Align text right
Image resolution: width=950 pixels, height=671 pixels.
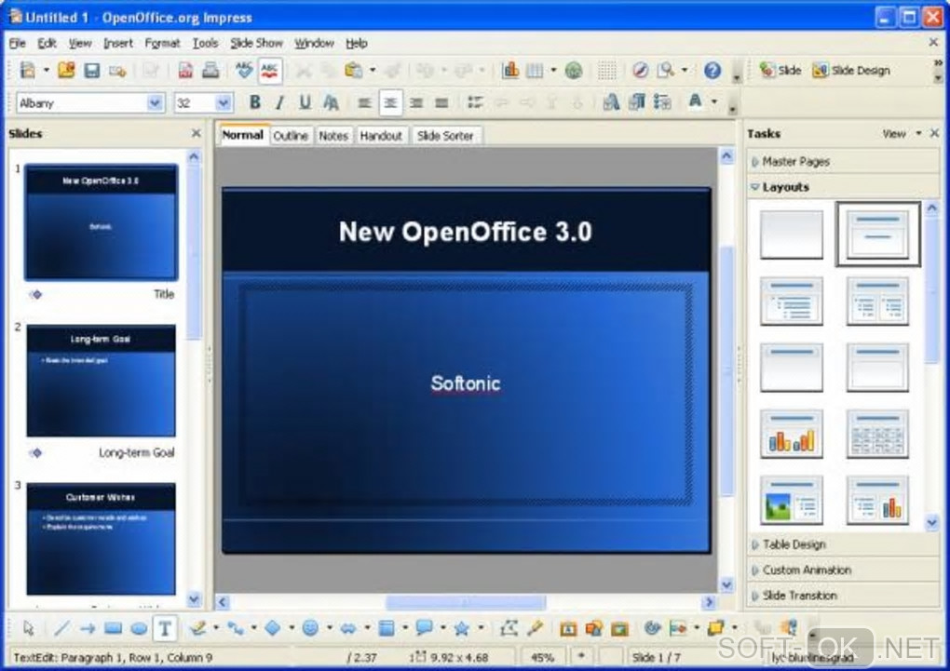coord(416,102)
